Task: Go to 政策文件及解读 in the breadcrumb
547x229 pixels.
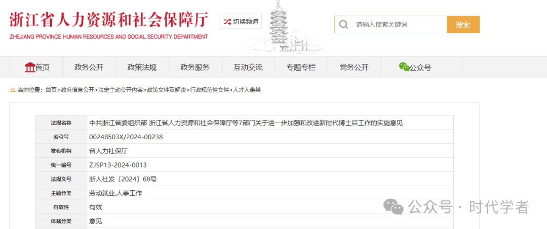Action: click(x=166, y=90)
